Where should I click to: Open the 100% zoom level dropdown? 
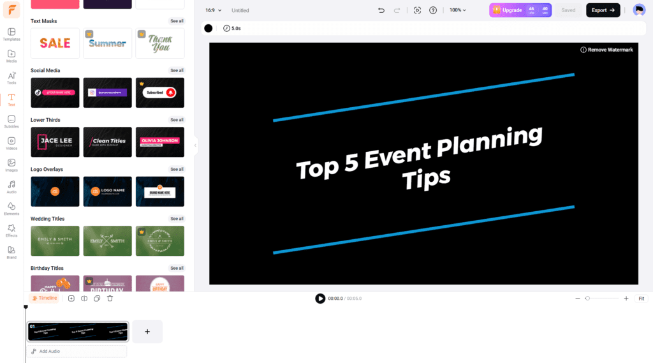(x=458, y=10)
